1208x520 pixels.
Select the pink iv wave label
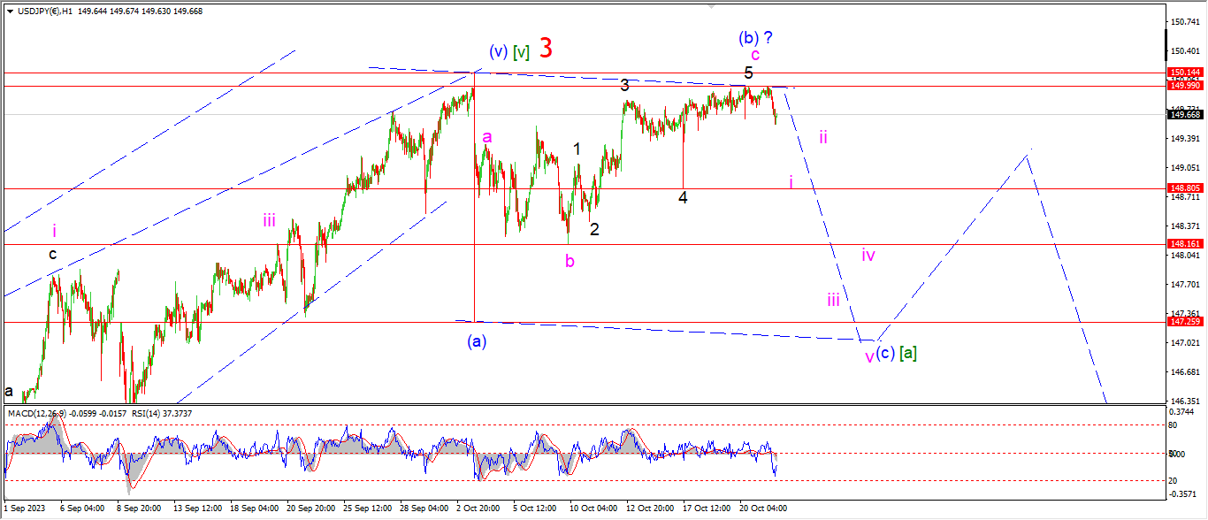click(868, 256)
